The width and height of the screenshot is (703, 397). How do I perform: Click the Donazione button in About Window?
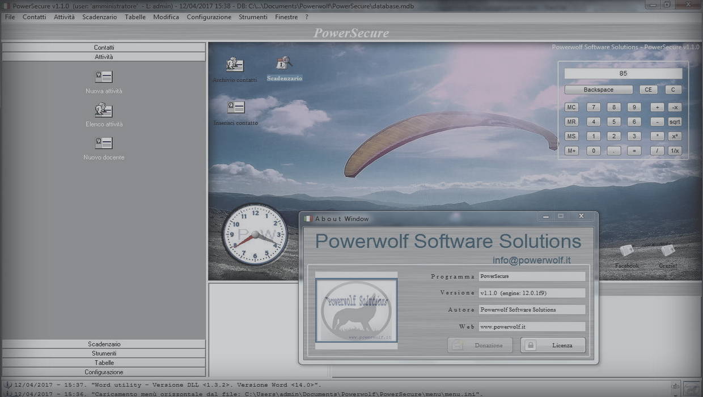point(480,345)
